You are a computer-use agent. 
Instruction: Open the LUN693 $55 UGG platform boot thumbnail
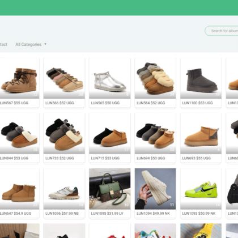pos(201,134)
